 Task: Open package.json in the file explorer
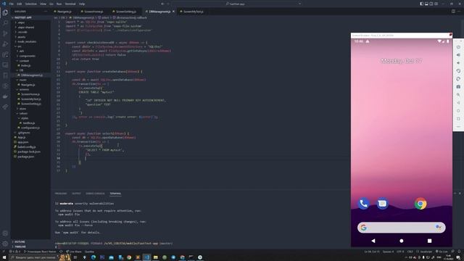pos(26,157)
